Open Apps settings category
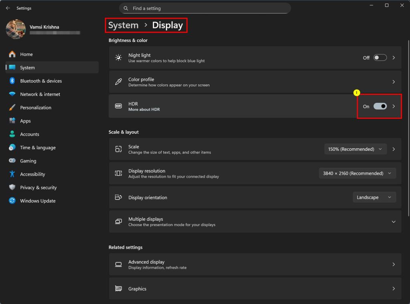410x304 pixels. tap(52, 121)
